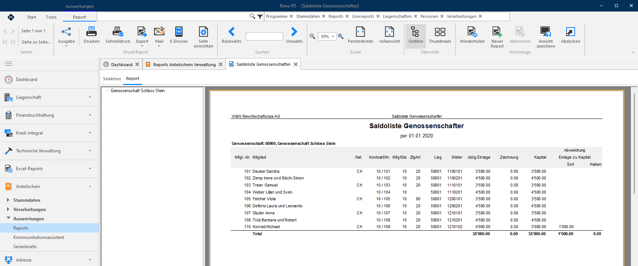Open the Export options

(142, 36)
